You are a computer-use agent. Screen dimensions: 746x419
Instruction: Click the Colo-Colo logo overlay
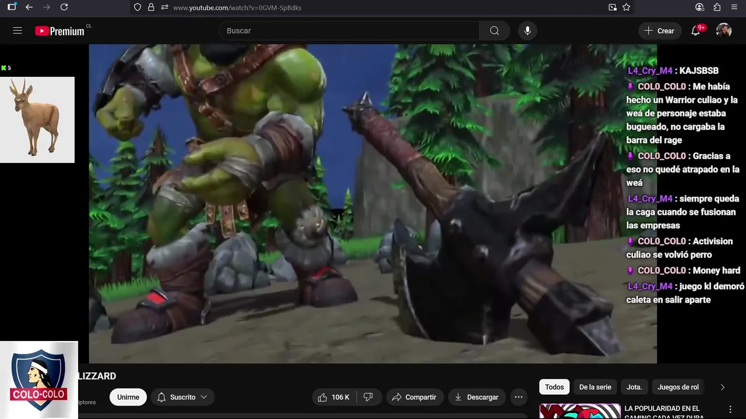39,380
